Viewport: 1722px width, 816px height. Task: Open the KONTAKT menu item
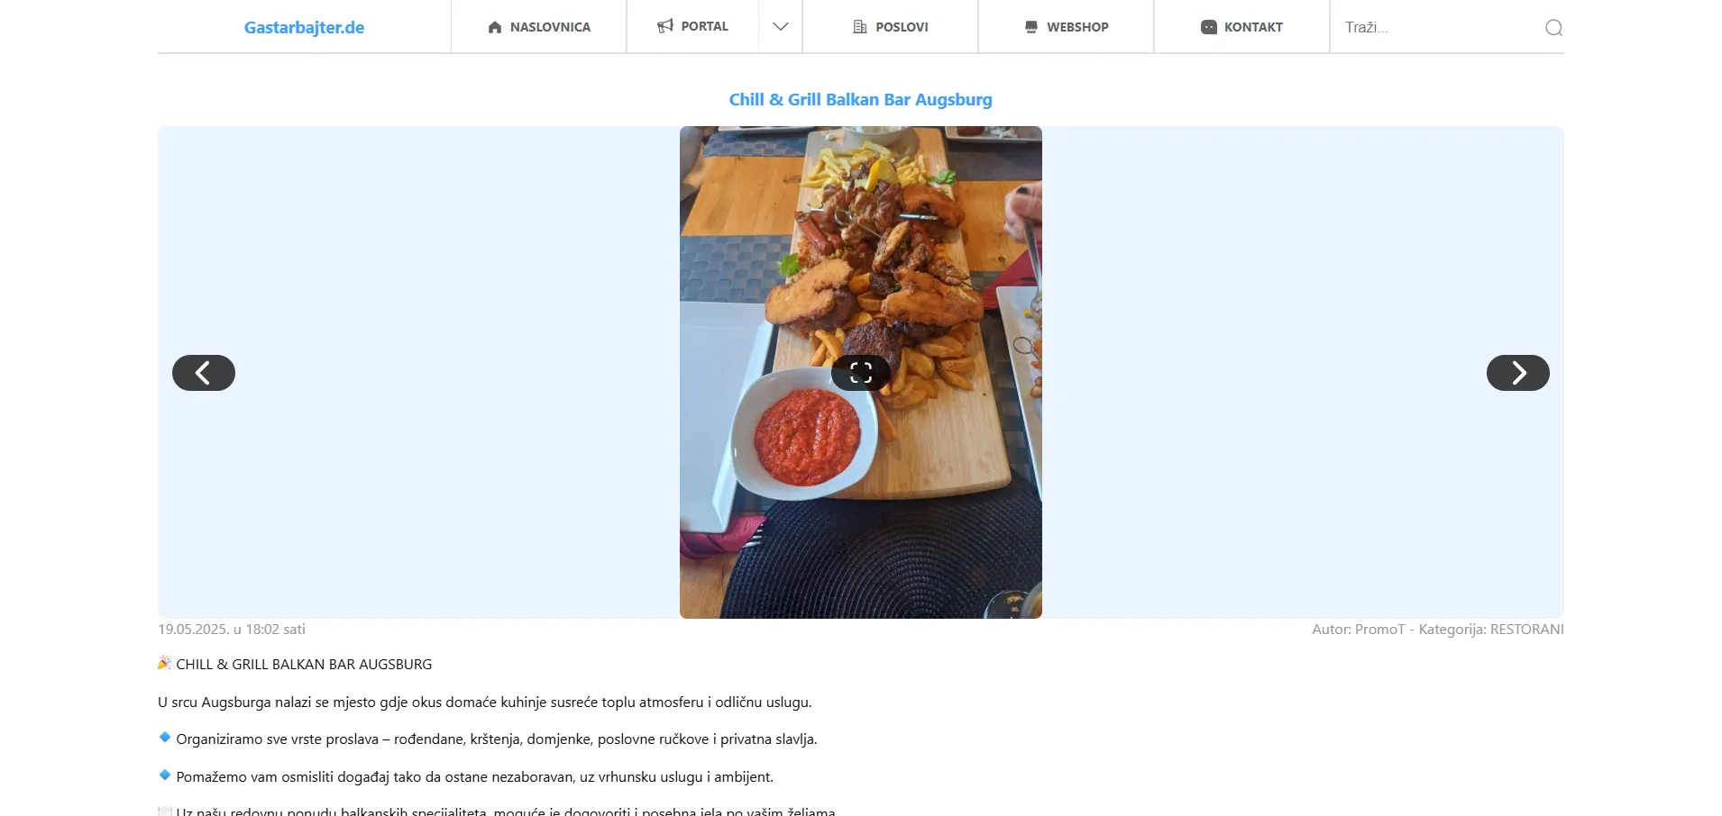1242,27
